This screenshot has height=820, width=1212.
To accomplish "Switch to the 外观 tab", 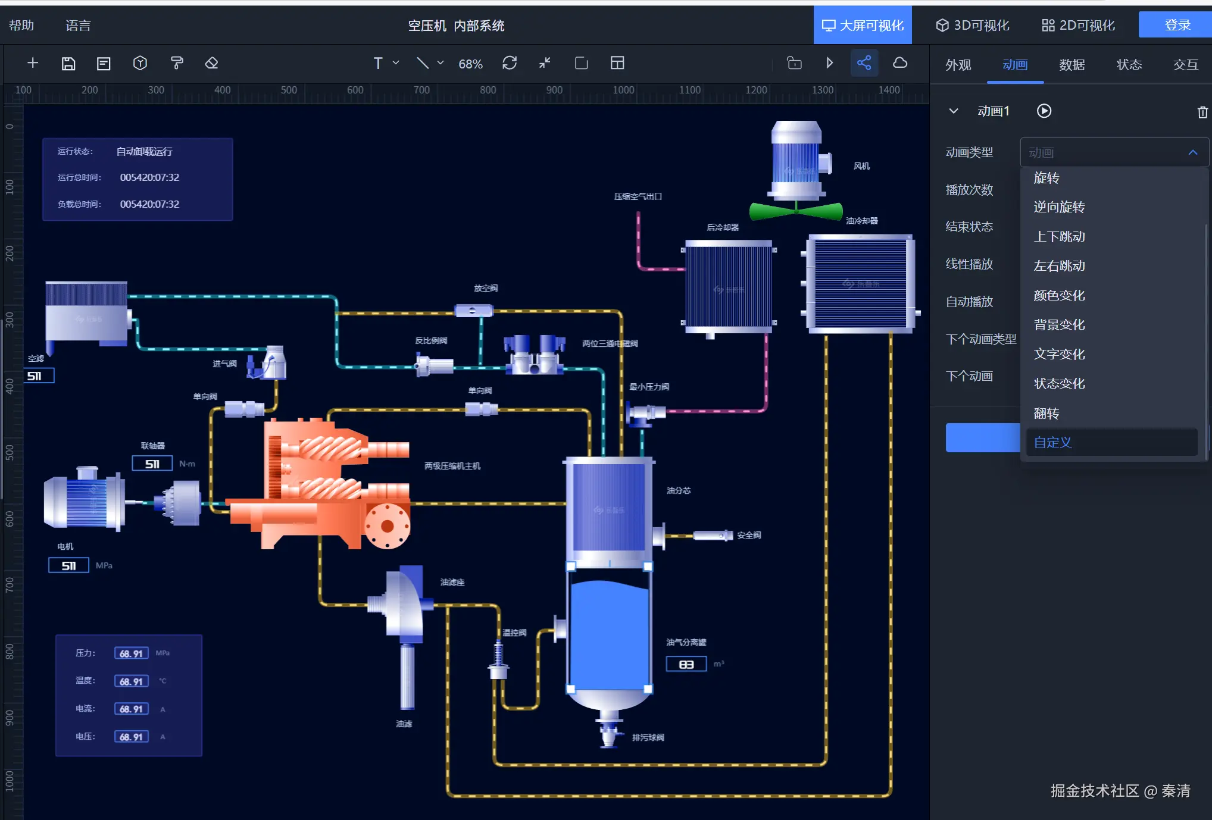I will [958, 65].
